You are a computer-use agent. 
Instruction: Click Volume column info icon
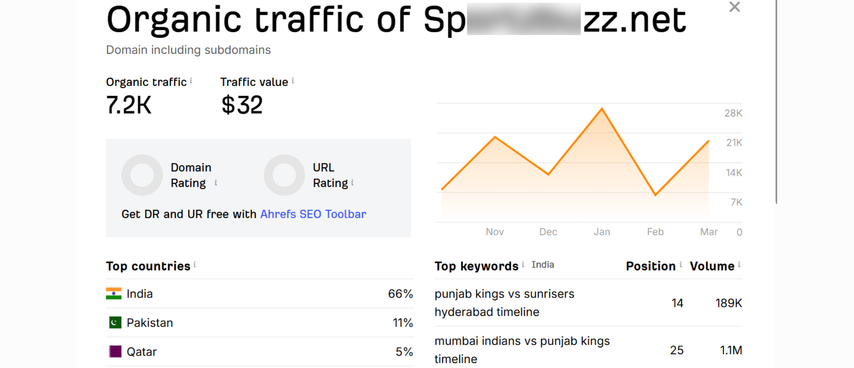(739, 264)
